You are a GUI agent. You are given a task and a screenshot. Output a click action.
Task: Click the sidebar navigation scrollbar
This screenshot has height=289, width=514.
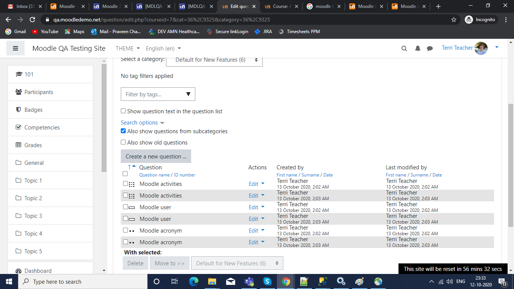104,118
